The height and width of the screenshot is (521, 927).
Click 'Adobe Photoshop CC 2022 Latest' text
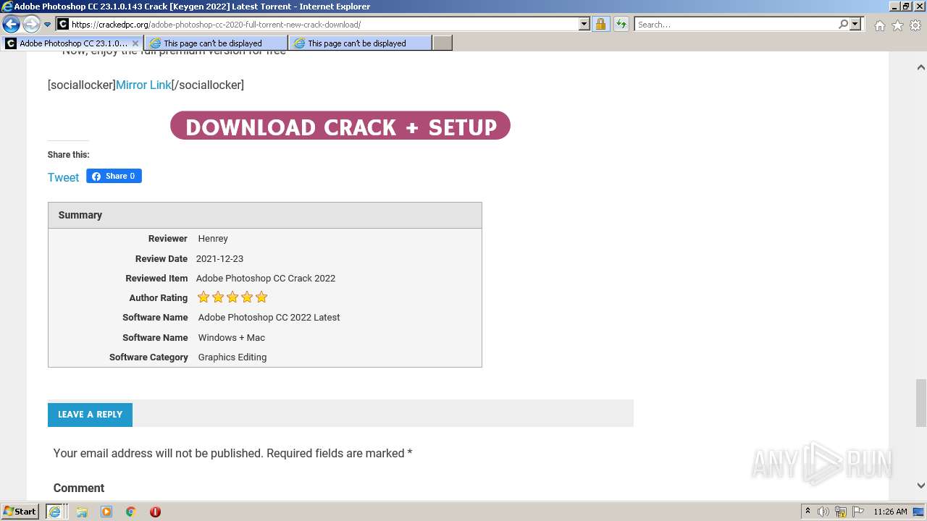pyautogui.click(x=269, y=318)
